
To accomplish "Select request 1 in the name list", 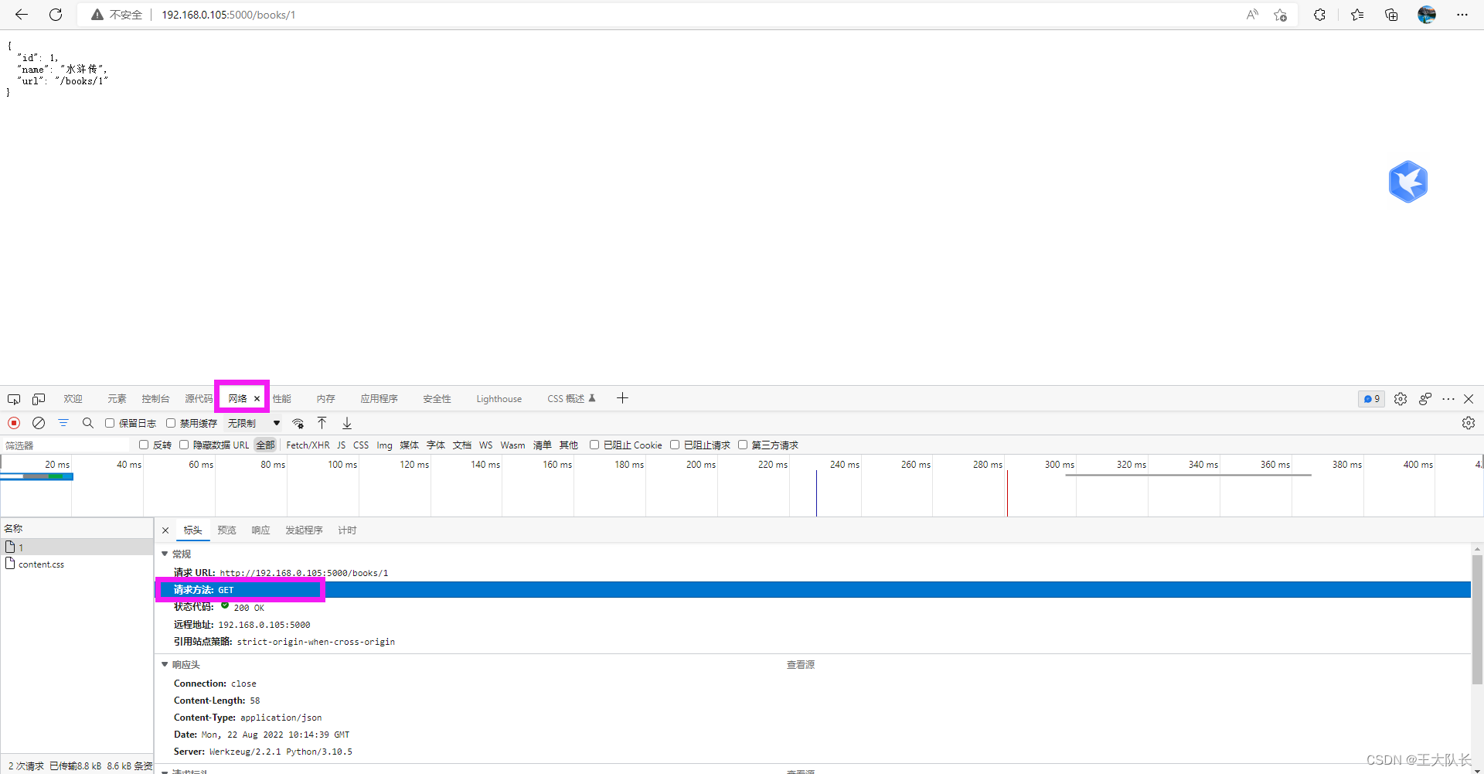I will coord(77,547).
